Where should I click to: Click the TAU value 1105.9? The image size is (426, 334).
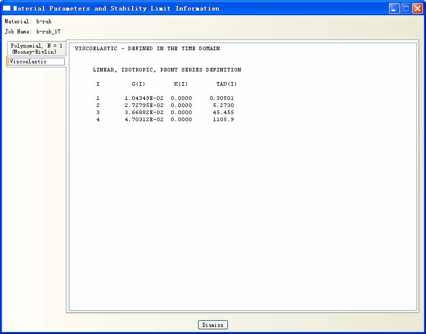(225, 120)
